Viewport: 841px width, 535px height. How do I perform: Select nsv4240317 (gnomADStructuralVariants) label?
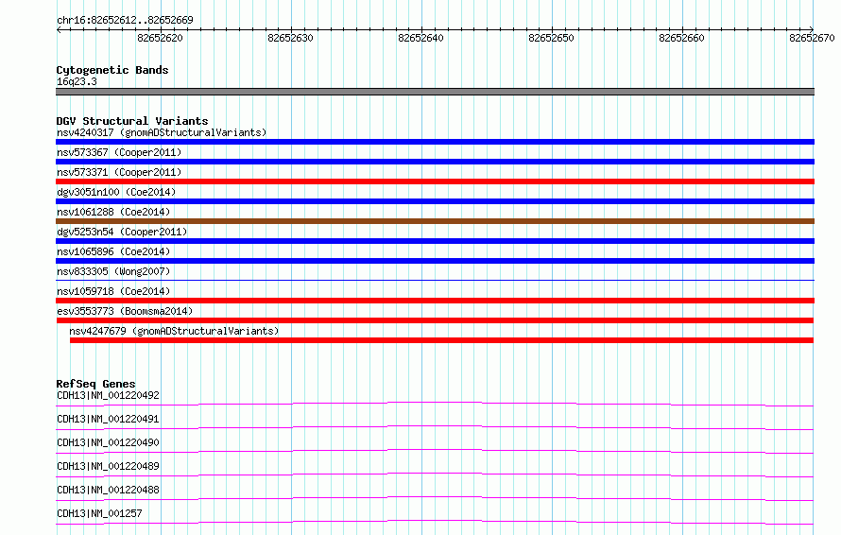click(x=162, y=132)
